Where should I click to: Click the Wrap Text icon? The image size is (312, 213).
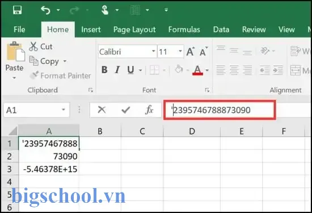pos(296,51)
